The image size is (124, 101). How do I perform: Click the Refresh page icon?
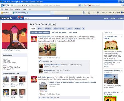tap(82, 5)
